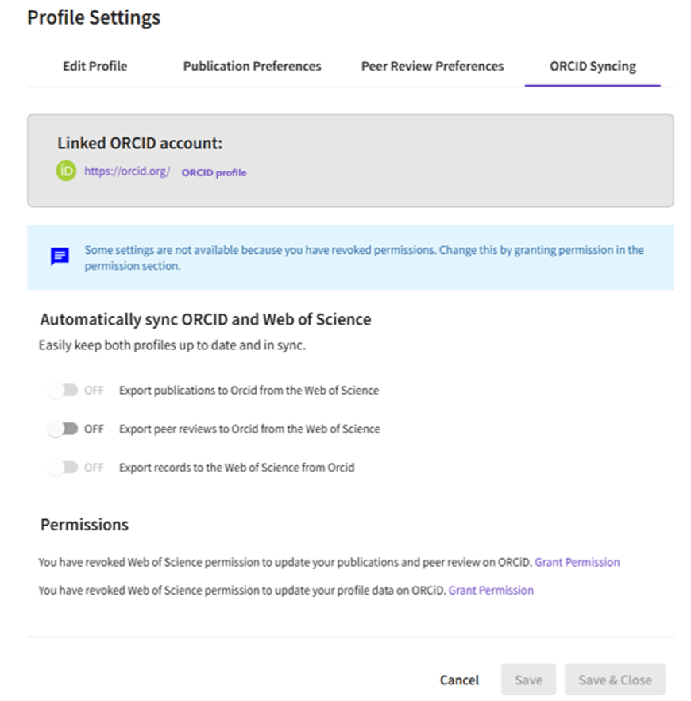Screen dimensions: 691x701
Task: Toggle Export publications to Orcid switch
Action: click(63, 391)
